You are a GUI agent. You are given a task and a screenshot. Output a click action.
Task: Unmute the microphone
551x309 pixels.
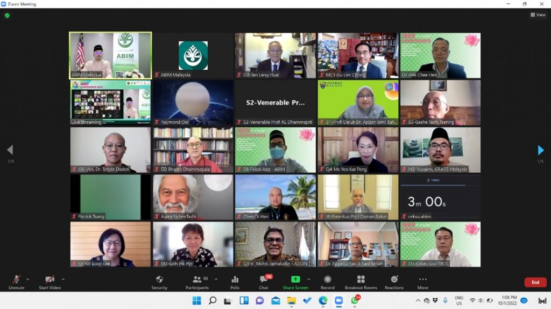(16, 282)
